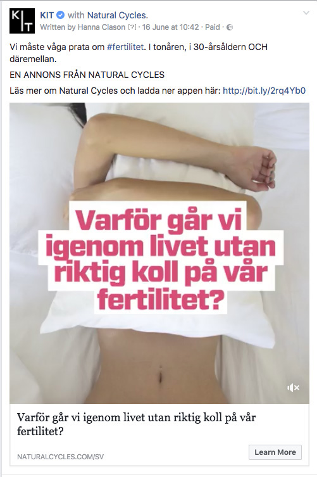The height and width of the screenshot is (477, 317).
Task: Unmute the video with the speaker icon
Action: click(294, 388)
